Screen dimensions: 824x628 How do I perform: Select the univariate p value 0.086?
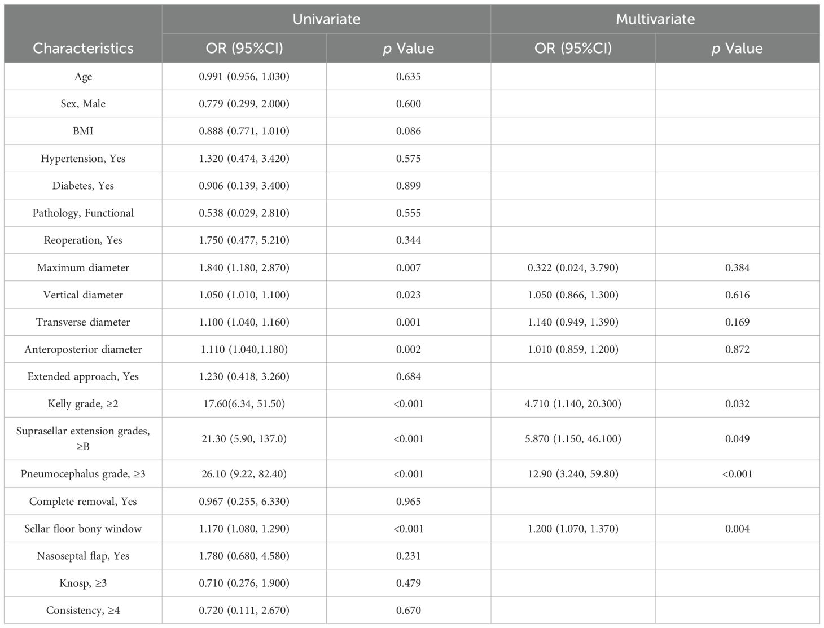point(408,131)
